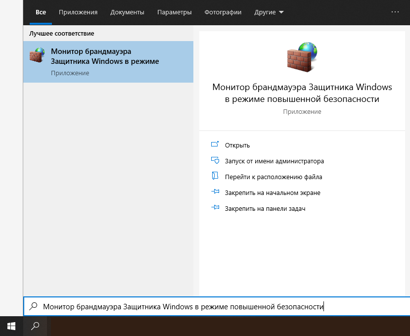Choose Перейти к расположению файла

[273, 177]
